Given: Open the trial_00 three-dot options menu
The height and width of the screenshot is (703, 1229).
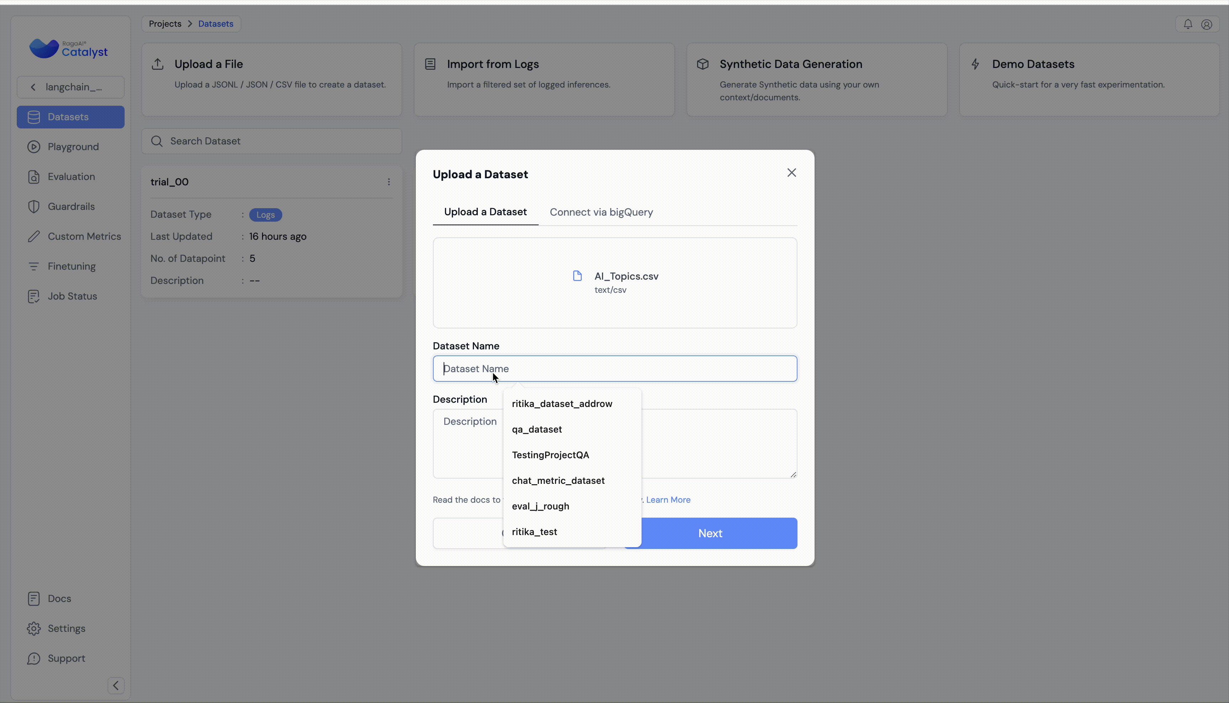Looking at the screenshot, I should click(x=388, y=182).
